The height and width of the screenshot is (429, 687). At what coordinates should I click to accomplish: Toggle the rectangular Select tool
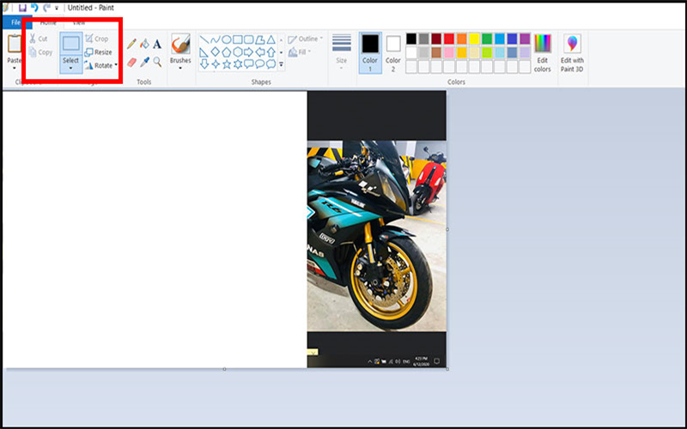pyautogui.click(x=71, y=44)
